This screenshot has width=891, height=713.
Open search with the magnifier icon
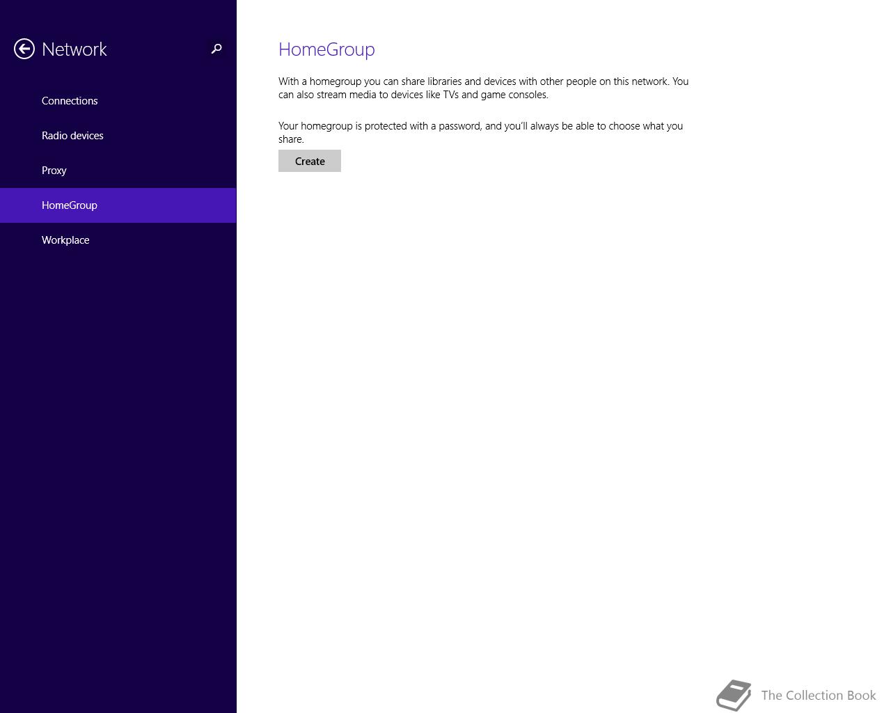click(216, 49)
